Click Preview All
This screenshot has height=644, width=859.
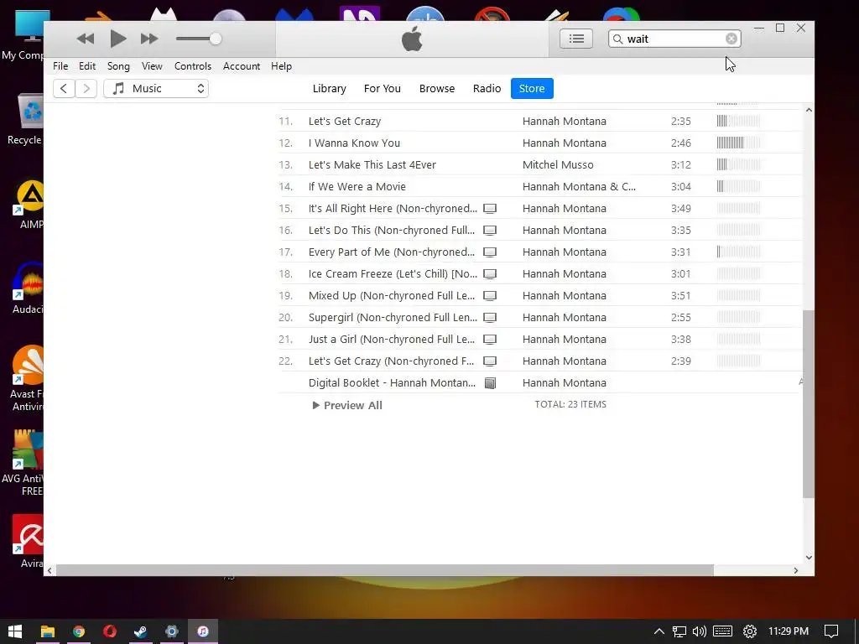click(x=347, y=405)
